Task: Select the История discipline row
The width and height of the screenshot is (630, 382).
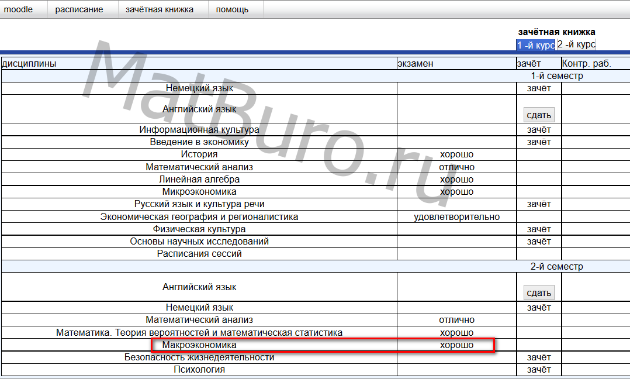Action: click(x=199, y=154)
